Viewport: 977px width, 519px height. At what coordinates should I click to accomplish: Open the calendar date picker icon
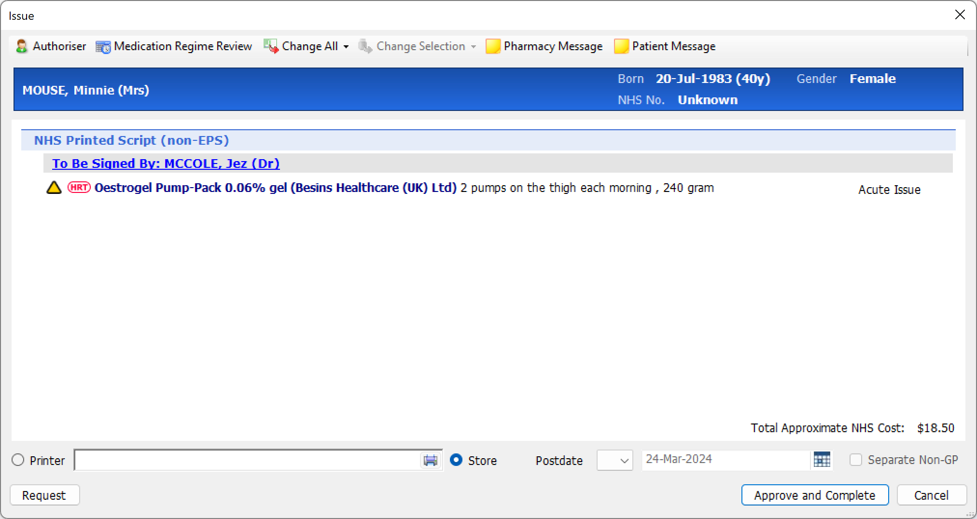pos(822,460)
